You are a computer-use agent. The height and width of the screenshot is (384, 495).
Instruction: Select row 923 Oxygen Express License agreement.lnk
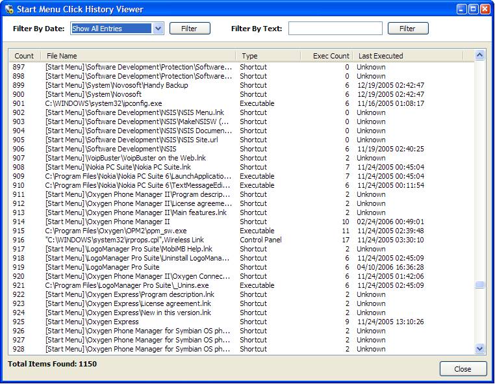pyautogui.click(x=242, y=303)
